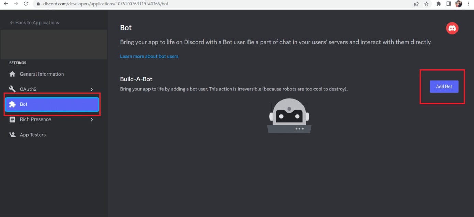474x217 pixels.
Task: Click the side panel icon in the toolbar
Action: coord(448,4)
